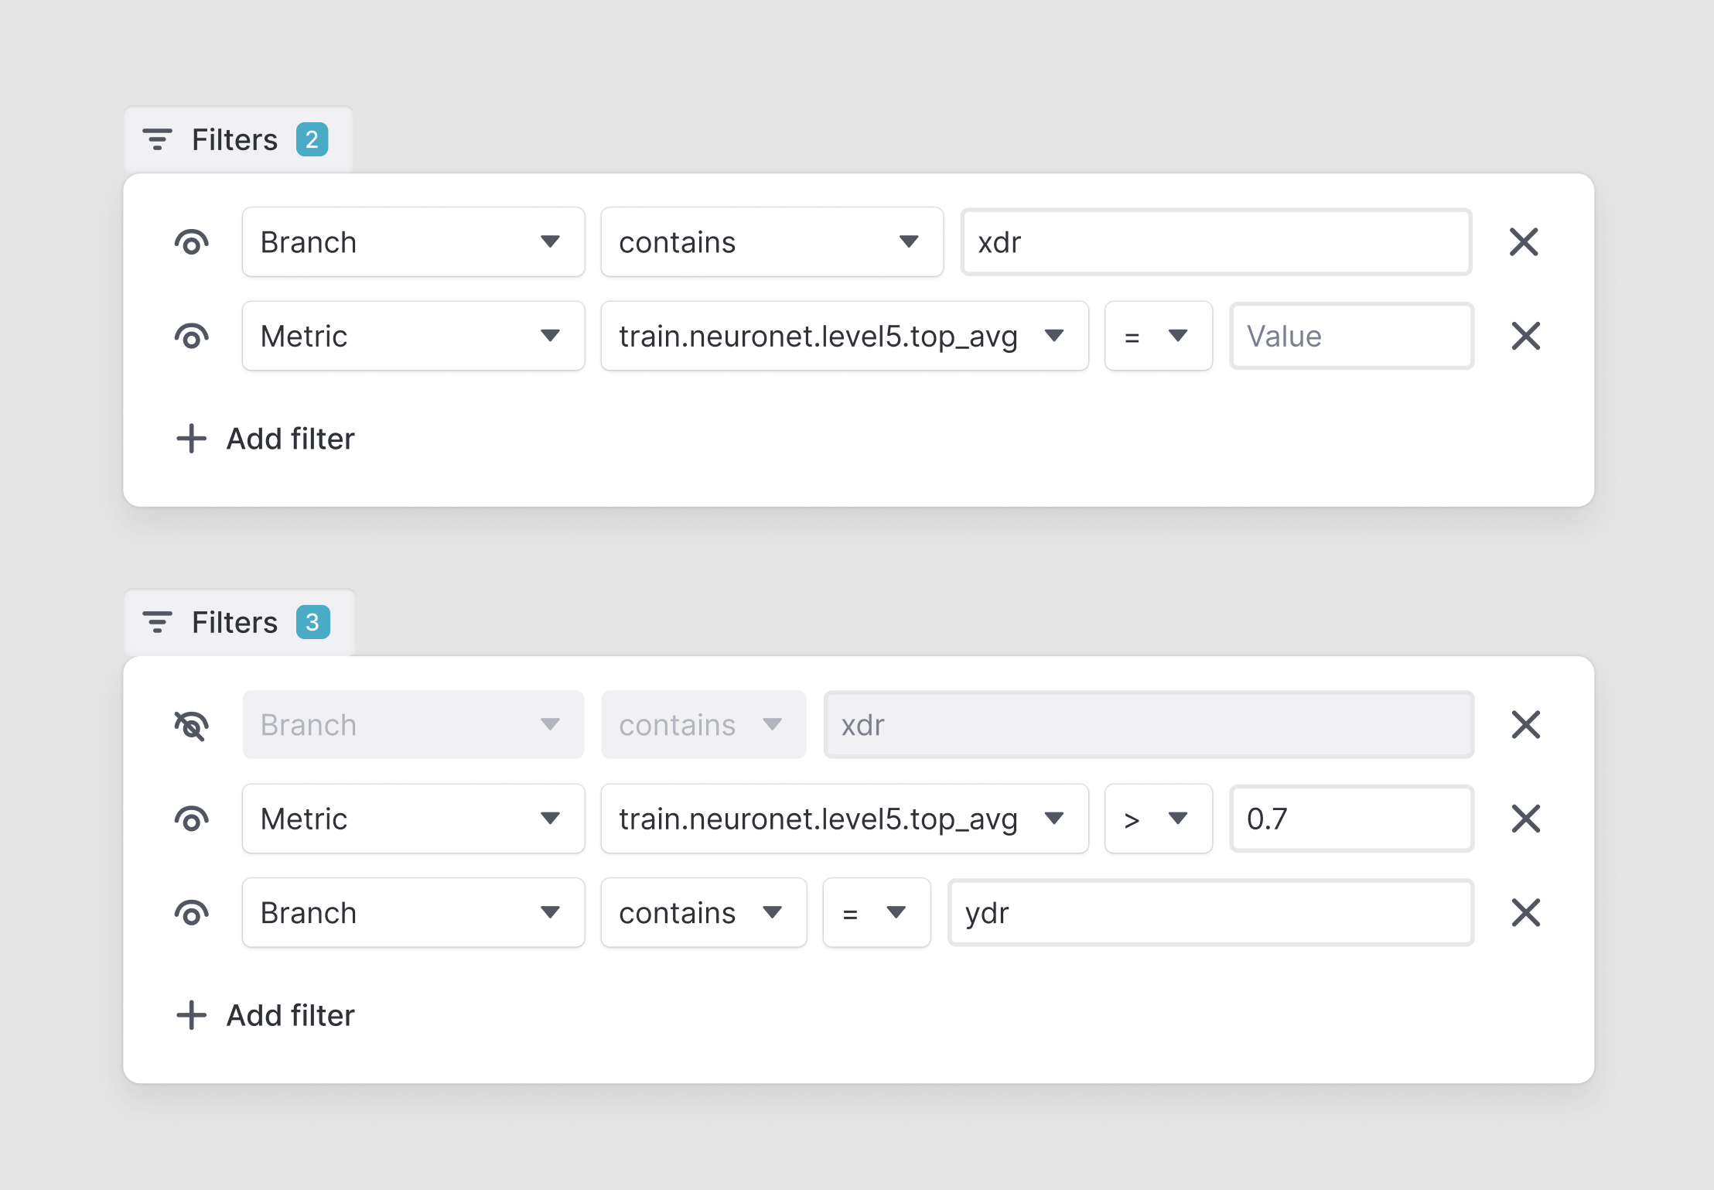Viewport: 1714px width, 1190px height.
Task: Click filter icon beside Filters 3 tab
Action: [x=157, y=622]
